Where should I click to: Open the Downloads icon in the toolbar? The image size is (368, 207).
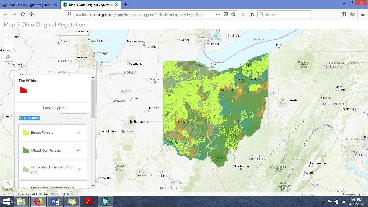243,15
